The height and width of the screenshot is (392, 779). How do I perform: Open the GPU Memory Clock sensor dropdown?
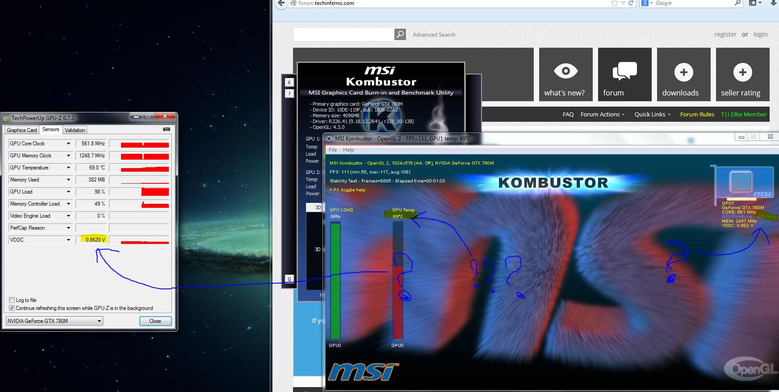[68, 156]
